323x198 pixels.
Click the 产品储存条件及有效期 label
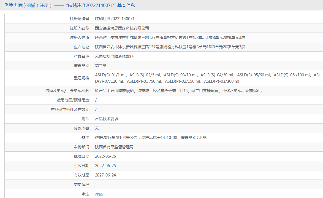70,109
